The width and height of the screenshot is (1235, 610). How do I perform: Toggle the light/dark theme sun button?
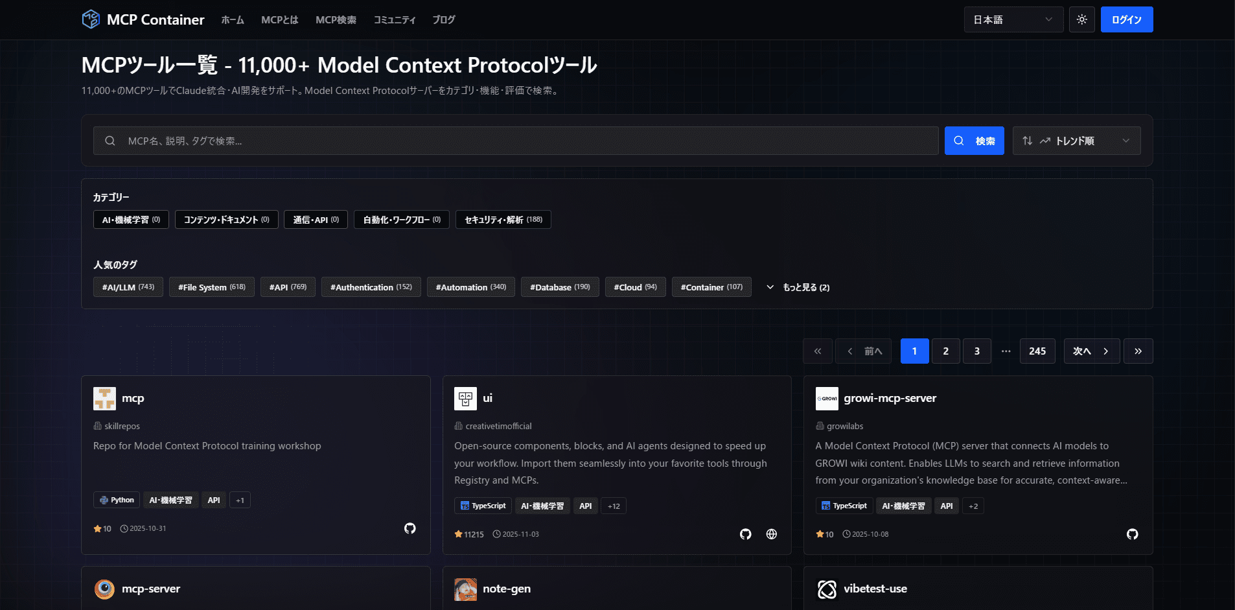click(x=1081, y=19)
